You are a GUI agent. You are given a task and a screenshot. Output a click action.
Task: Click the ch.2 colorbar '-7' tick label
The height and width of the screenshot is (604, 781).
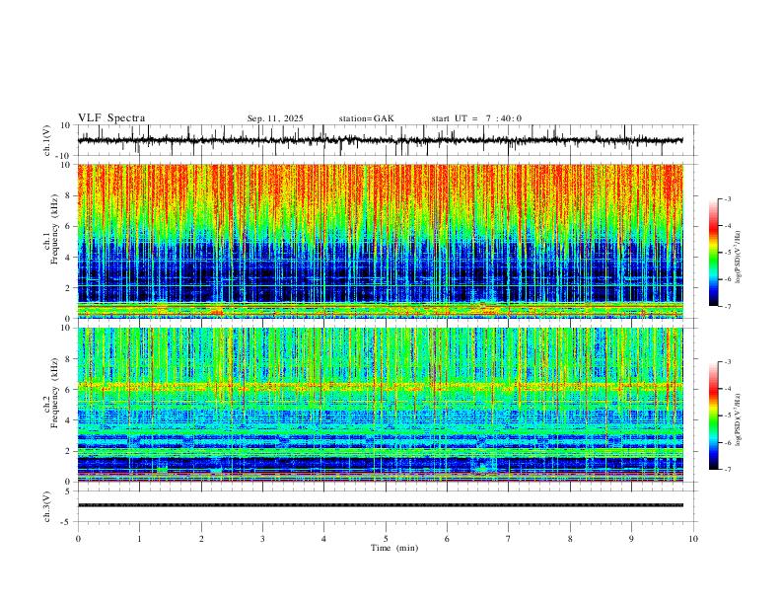[x=728, y=470]
